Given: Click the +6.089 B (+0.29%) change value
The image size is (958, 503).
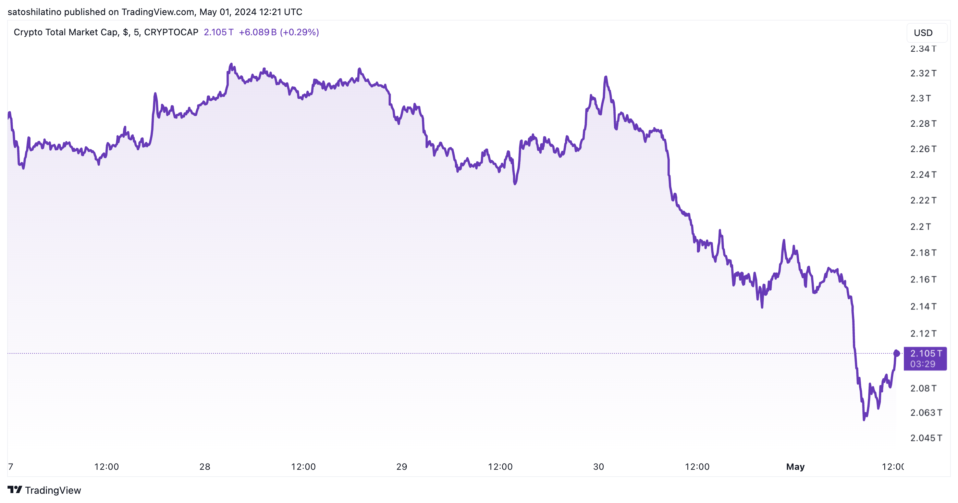Looking at the screenshot, I should (279, 32).
